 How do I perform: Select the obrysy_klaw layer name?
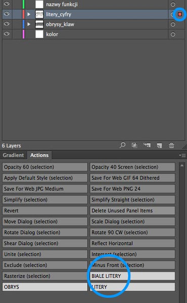pos(60,24)
